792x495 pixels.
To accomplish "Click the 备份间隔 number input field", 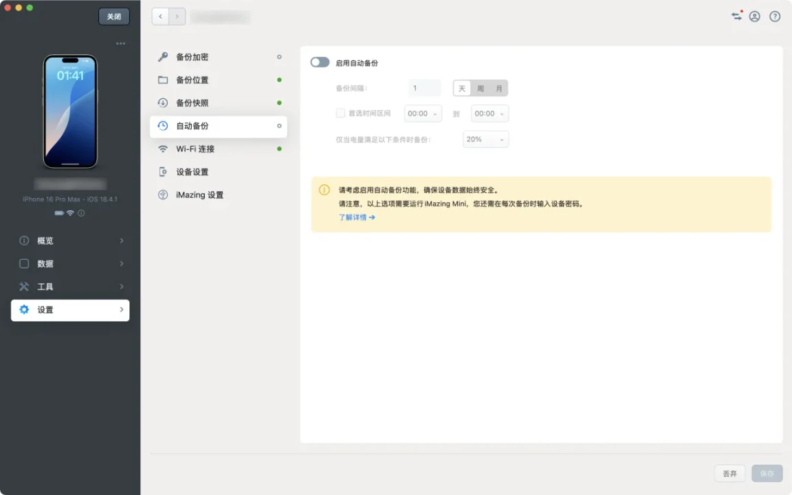I will pyautogui.click(x=425, y=89).
